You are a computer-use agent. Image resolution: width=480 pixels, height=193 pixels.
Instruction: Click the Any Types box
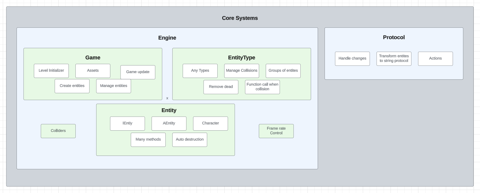200,71
